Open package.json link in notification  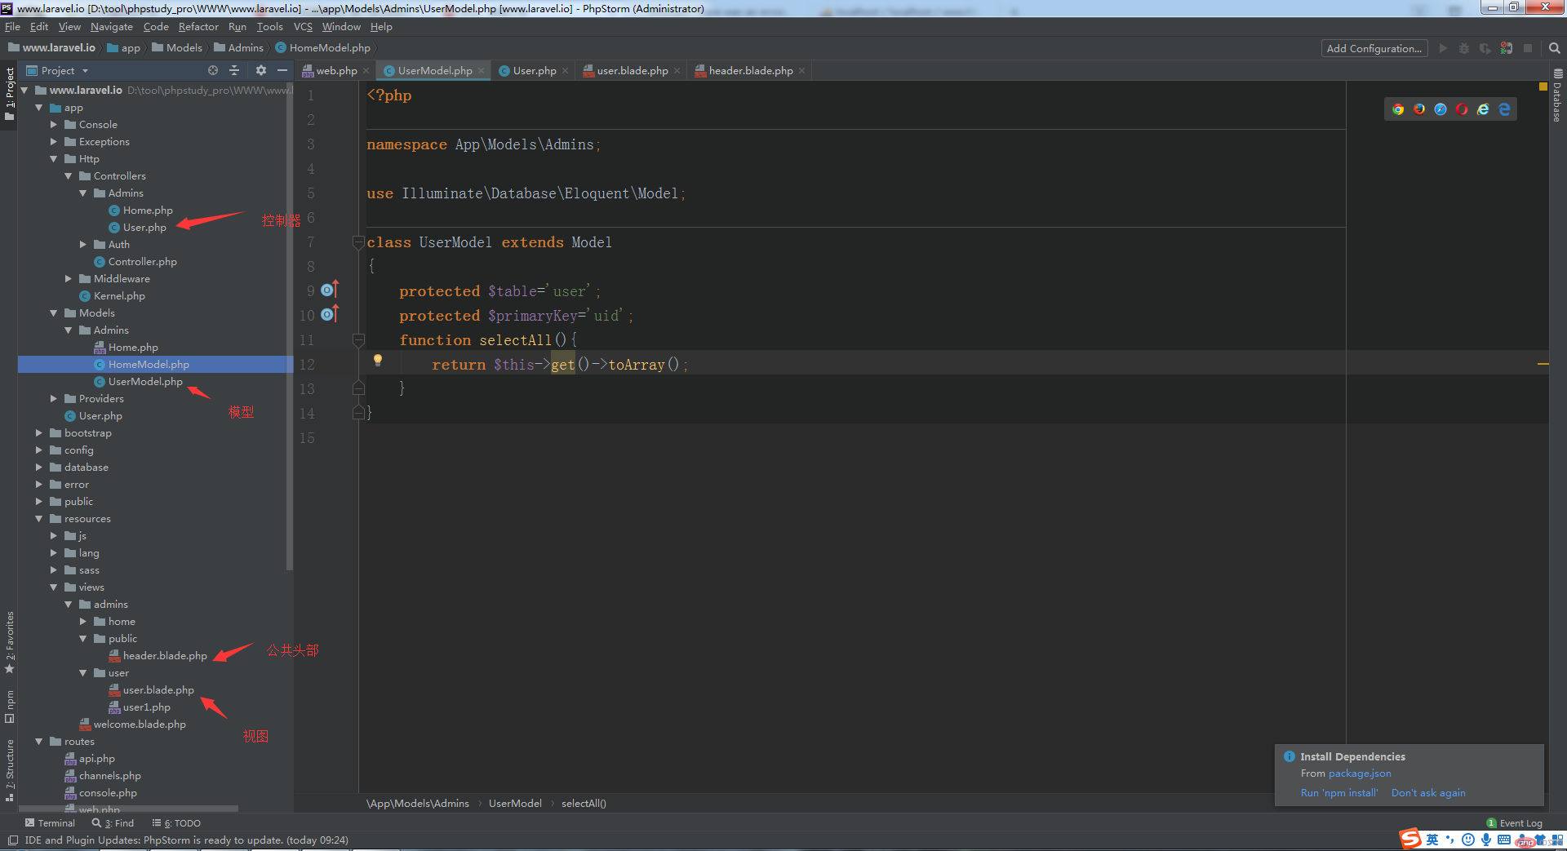[1360, 773]
